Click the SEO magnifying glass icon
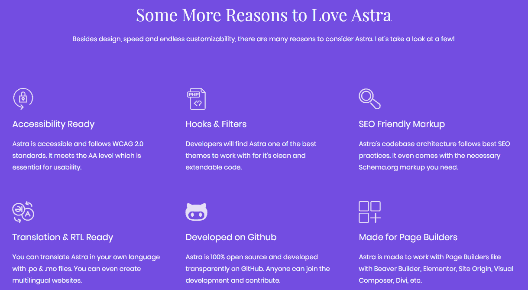The image size is (528, 290). coord(369,99)
